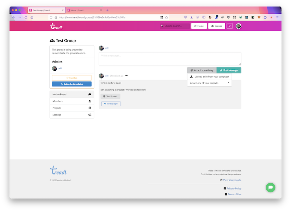Toggle Subscribe to updates

pyautogui.click(x=72, y=84)
